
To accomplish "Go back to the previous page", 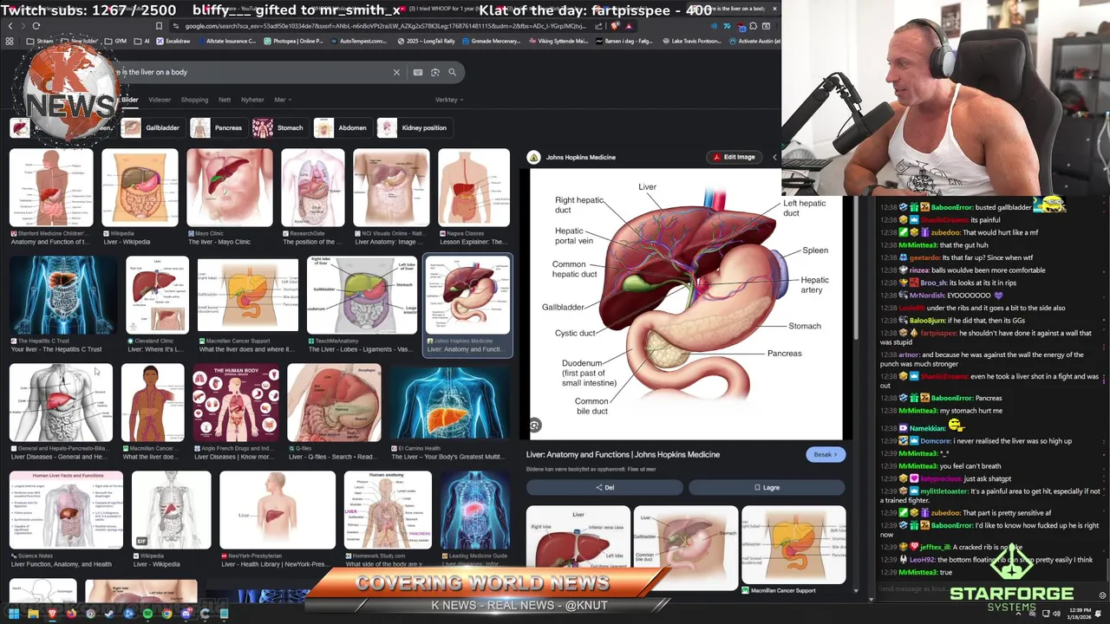I will click(10, 26).
